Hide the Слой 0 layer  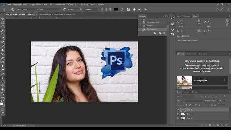(178, 118)
